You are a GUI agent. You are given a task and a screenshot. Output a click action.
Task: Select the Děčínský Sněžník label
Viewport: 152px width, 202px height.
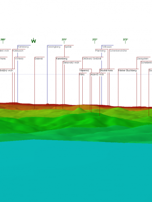(92, 58)
